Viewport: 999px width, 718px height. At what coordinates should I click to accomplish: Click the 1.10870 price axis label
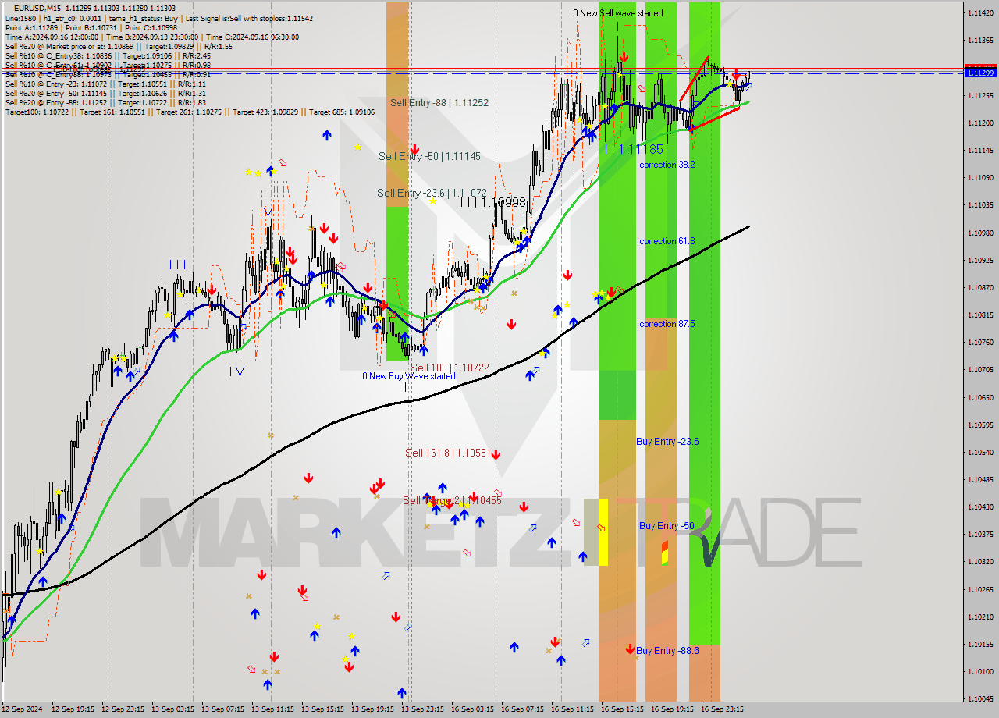point(980,287)
